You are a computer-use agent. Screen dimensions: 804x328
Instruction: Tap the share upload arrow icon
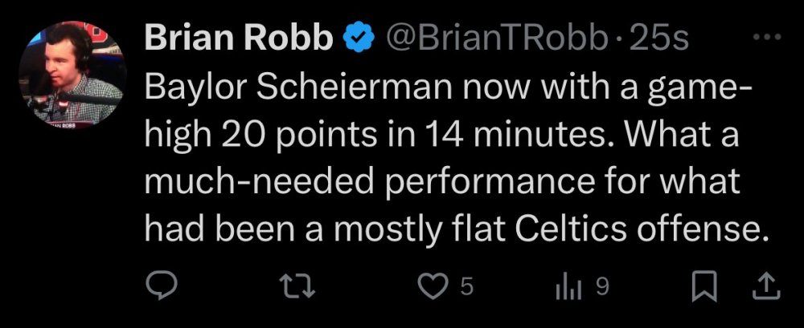coord(766,285)
